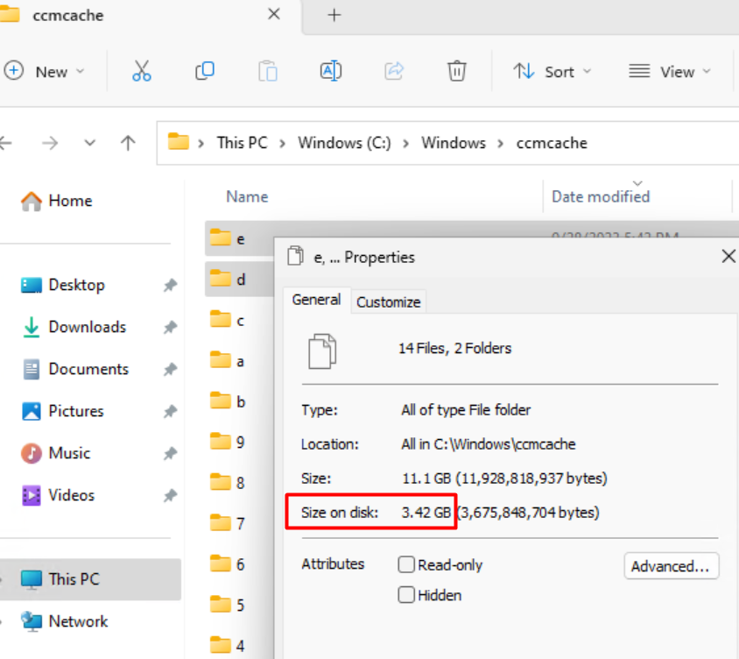The image size is (739, 659).
Task: Click the Paste clipboard icon
Action: (268, 71)
